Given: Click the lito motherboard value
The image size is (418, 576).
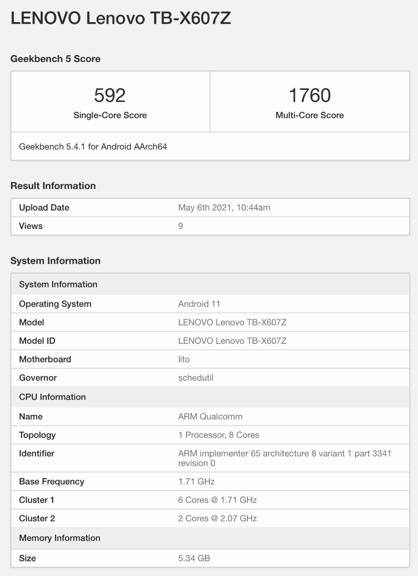Looking at the screenshot, I should (184, 359).
